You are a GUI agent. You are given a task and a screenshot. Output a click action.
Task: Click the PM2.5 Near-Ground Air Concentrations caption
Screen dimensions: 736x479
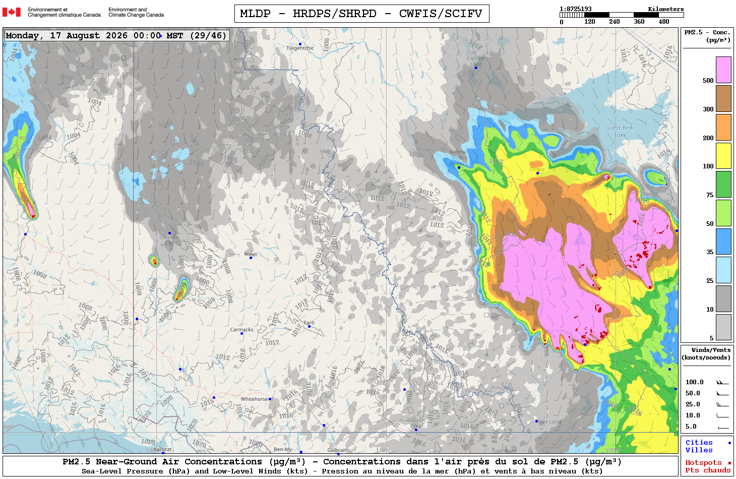(x=342, y=462)
